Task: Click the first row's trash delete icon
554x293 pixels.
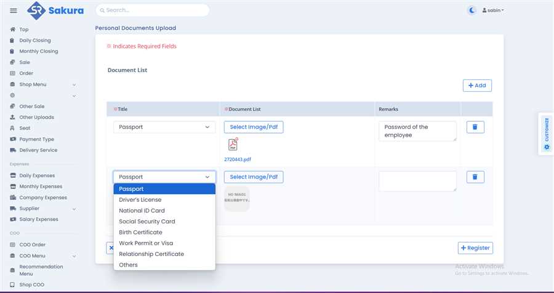Action: tap(475, 127)
